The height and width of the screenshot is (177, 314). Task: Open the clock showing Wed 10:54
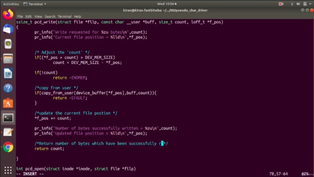[x=167, y=4]
